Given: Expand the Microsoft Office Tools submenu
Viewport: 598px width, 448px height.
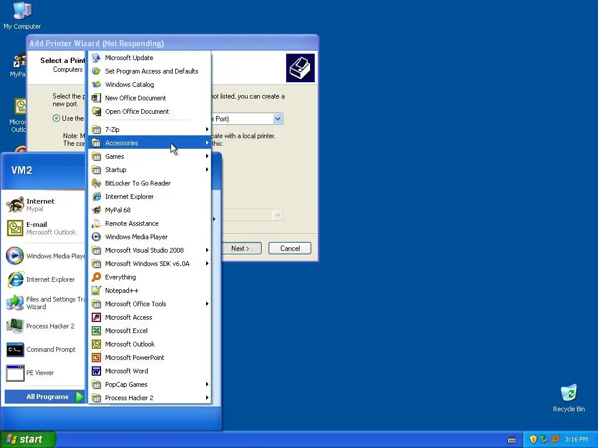Looking at the screenshot, I should (x=149, y=304).
